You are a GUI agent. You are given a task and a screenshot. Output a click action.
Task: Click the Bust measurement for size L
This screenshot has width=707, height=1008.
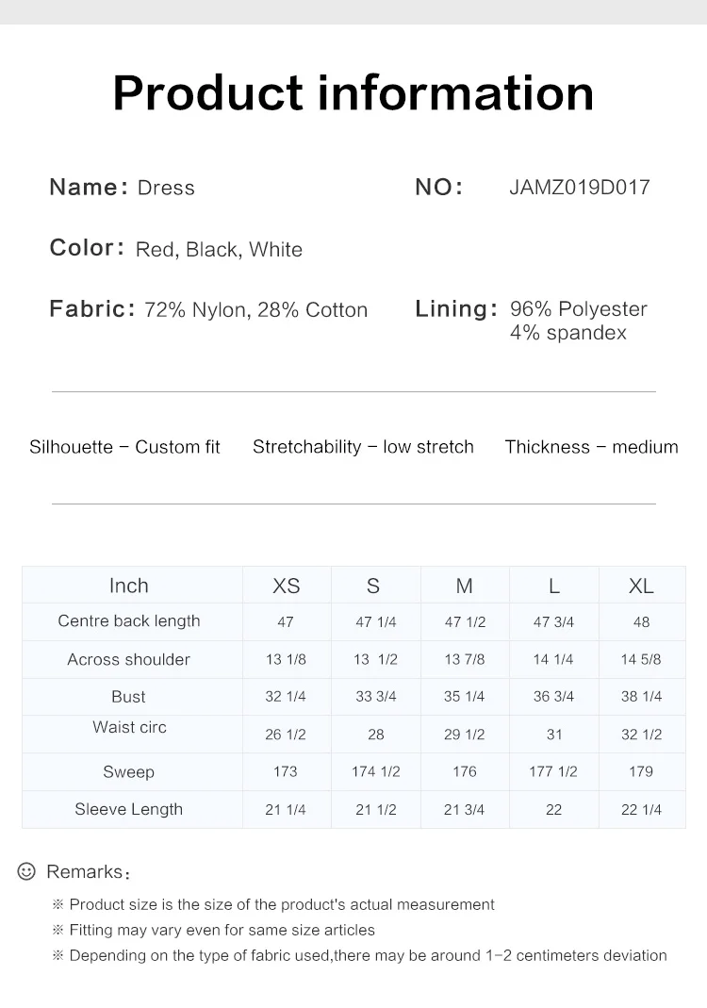(553, 697)
